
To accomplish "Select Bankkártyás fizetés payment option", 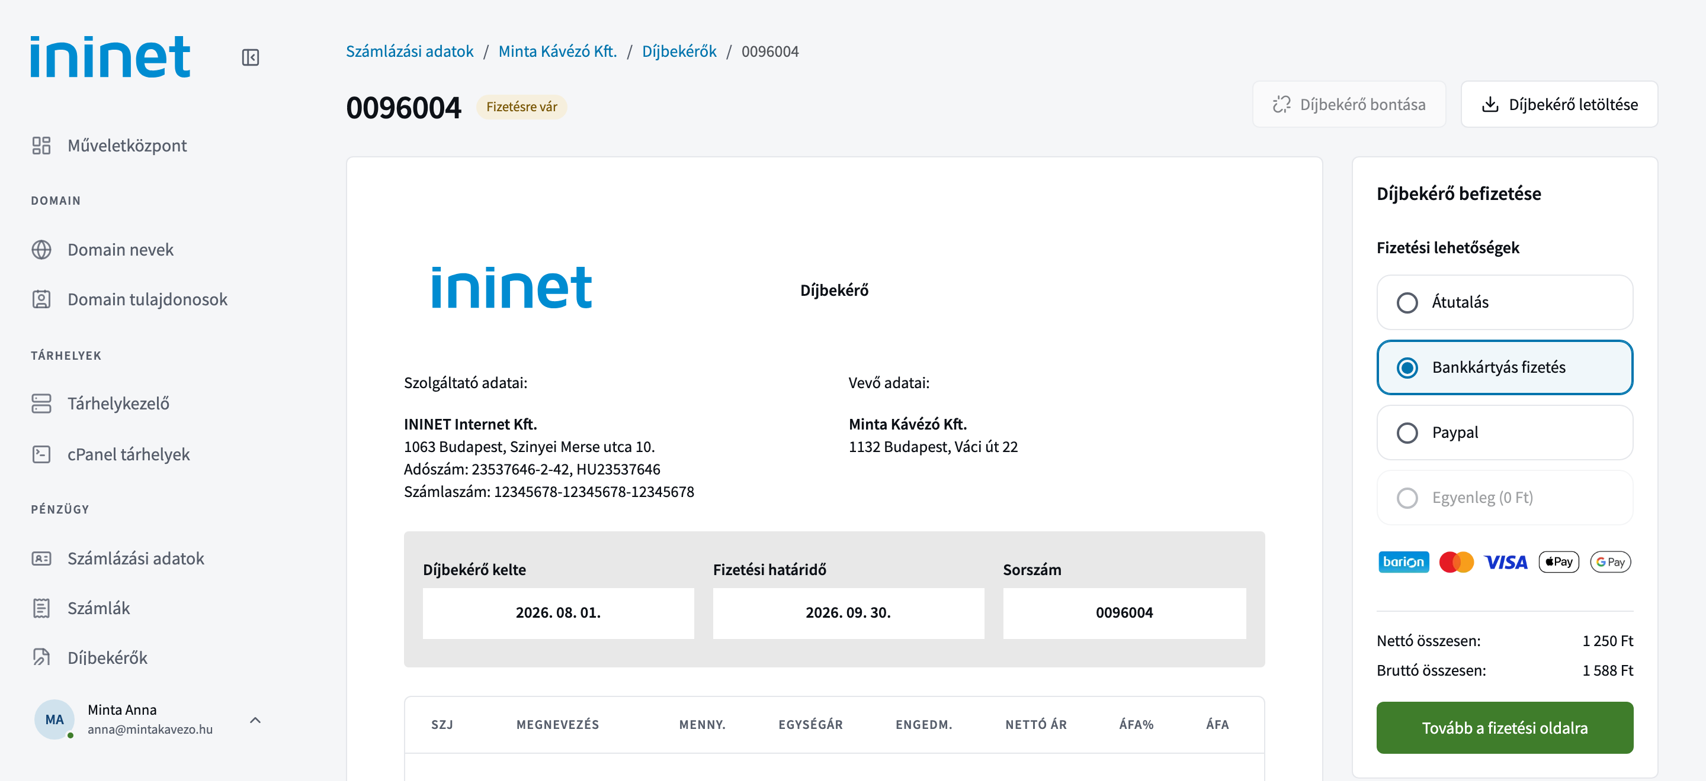I will click(1505, 367).
